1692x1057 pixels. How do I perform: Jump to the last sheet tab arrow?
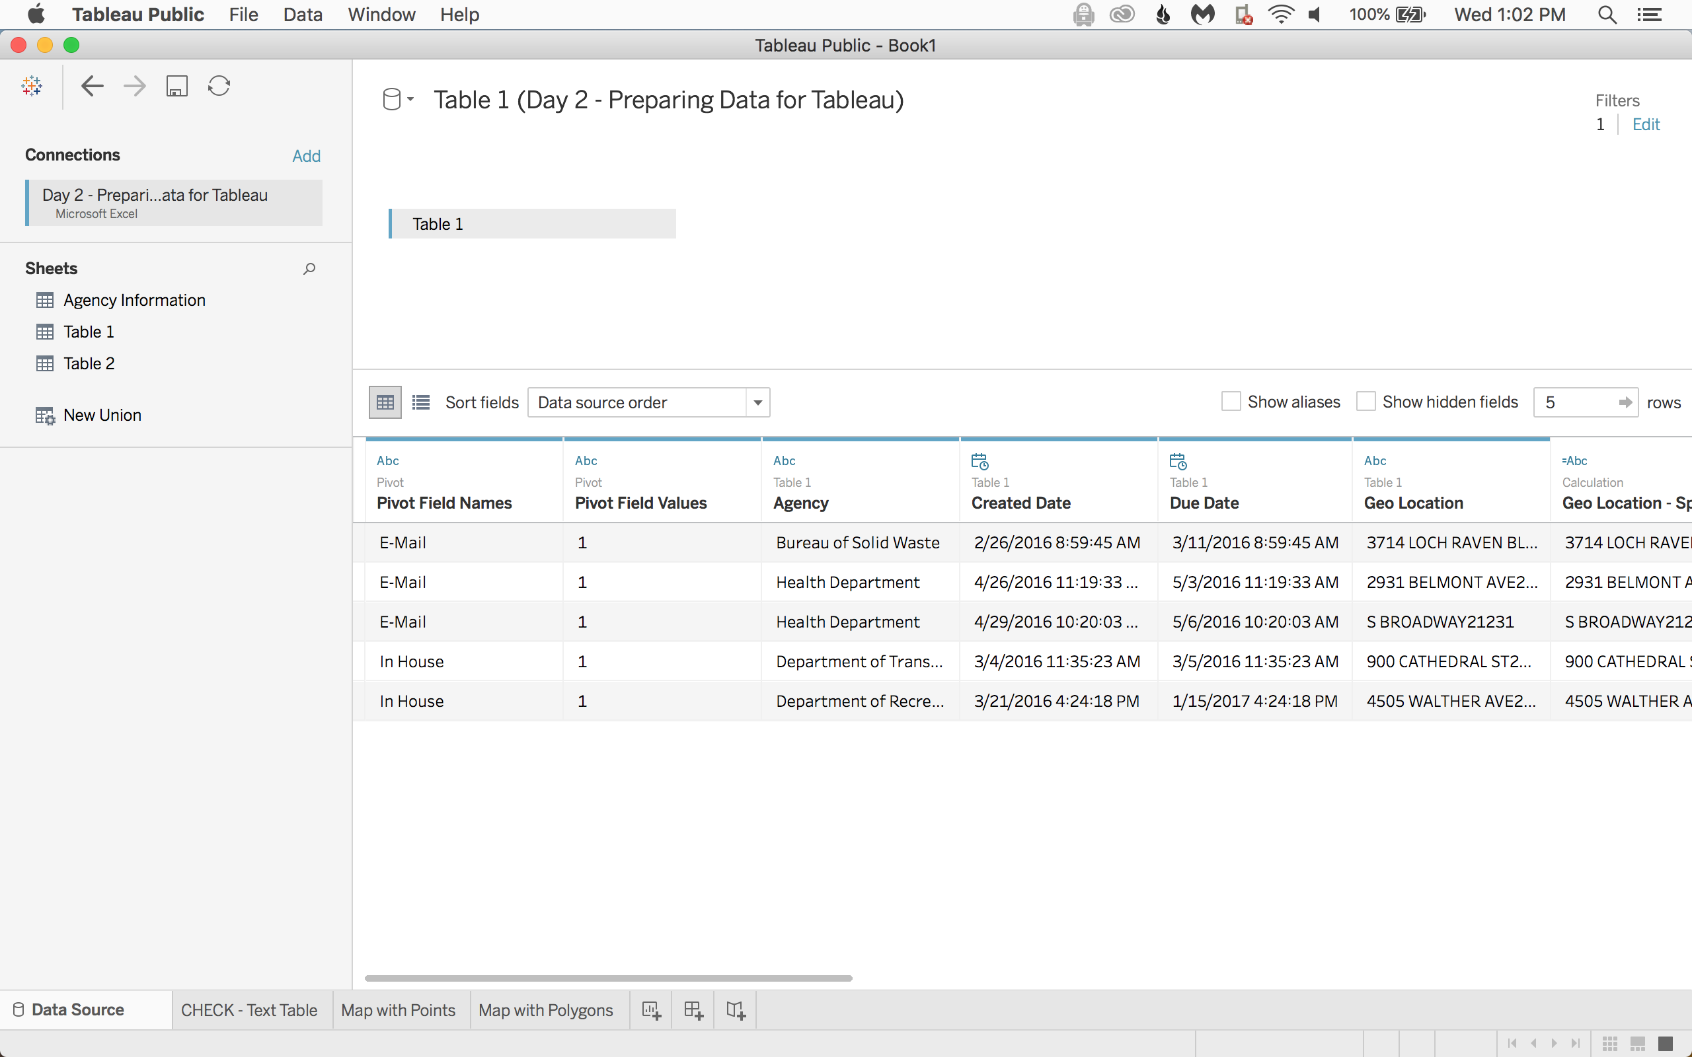click(x=1575, y=1043)
